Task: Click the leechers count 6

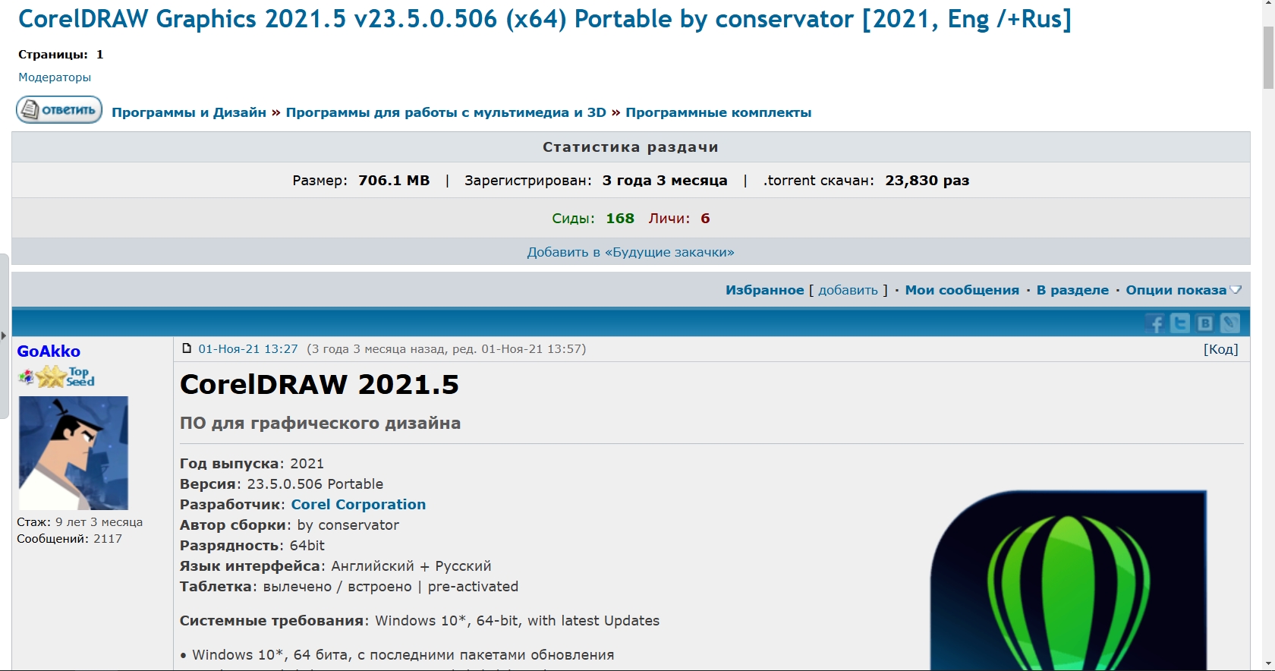Action: (705, 219)
